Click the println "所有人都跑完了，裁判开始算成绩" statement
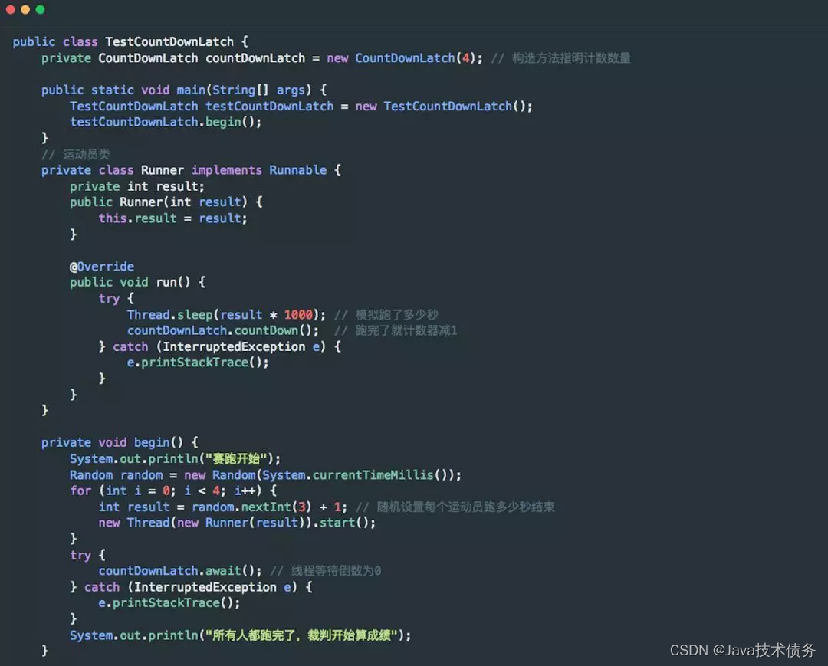Screen dimensions: 828x666 (240, 635)
